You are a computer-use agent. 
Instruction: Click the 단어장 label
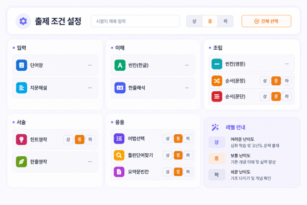click(x=36, y=65)
